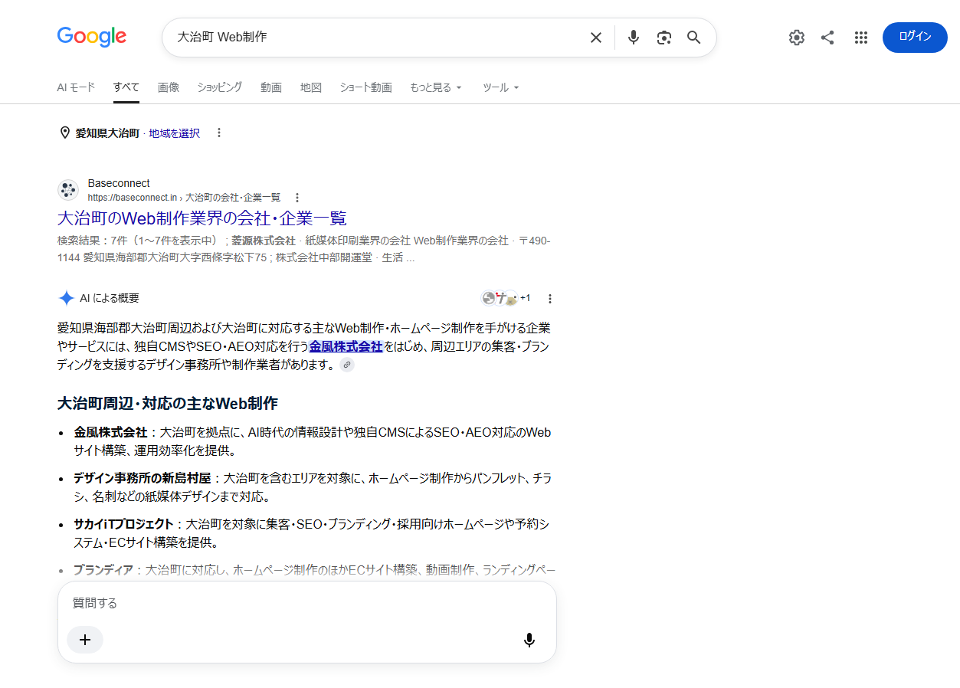Open Baseconnect result options menu
The width and height of the screenshot is (960, 688).
[x=298, y=198]
